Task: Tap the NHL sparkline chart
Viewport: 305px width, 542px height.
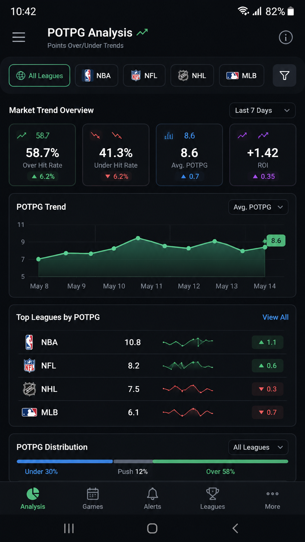Action: 188,389
